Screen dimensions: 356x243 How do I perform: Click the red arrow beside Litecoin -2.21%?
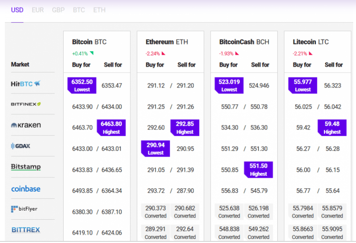click(310, 54)
